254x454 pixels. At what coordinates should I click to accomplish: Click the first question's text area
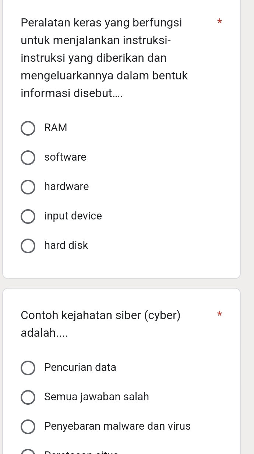pyautogui.click(x=104, y=58)
